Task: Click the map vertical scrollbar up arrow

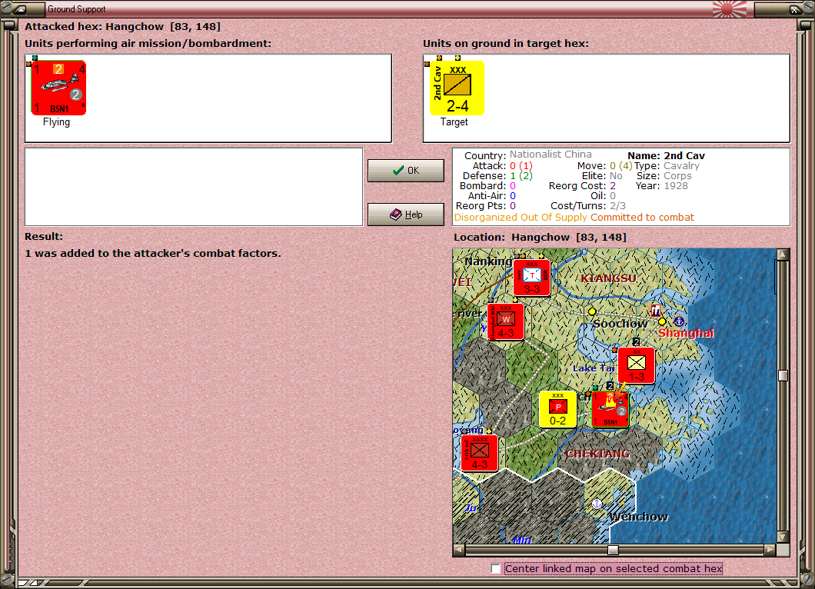Action: coord(782,255)
